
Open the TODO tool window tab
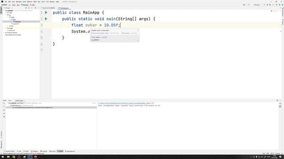[x=26, y=151]
